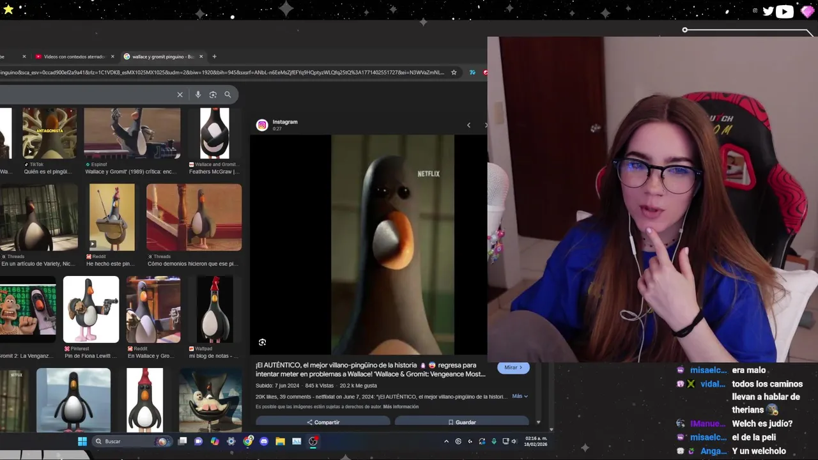
Task: Click the taskbar 'Buscar' search box
Action: pos(131,441)
